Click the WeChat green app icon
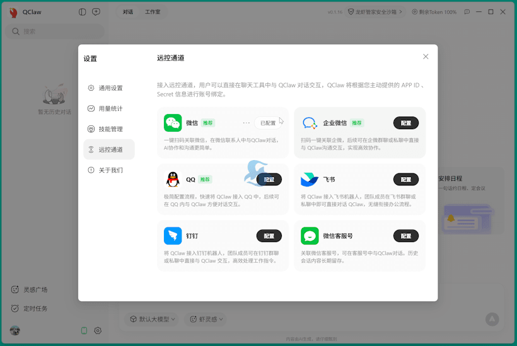The width and height of the screenshot is (517, 346). pos(173,123)
